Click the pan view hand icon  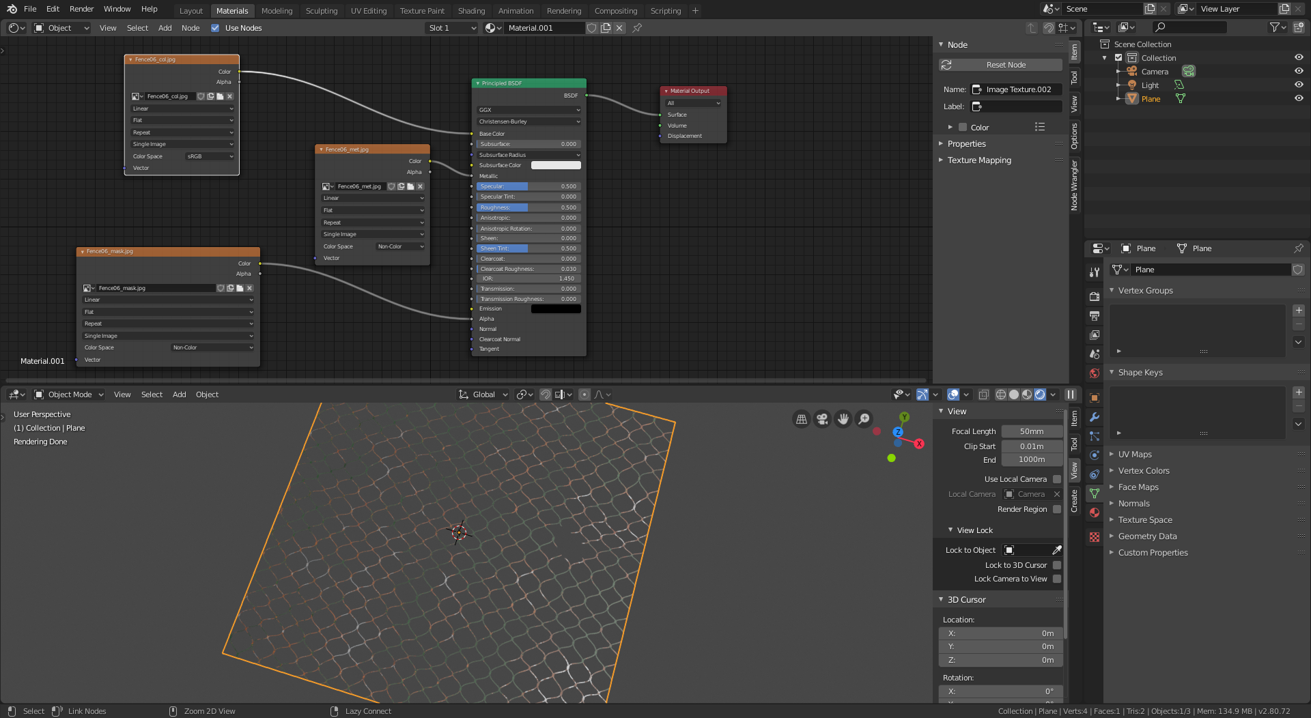(x=843, y=419)
